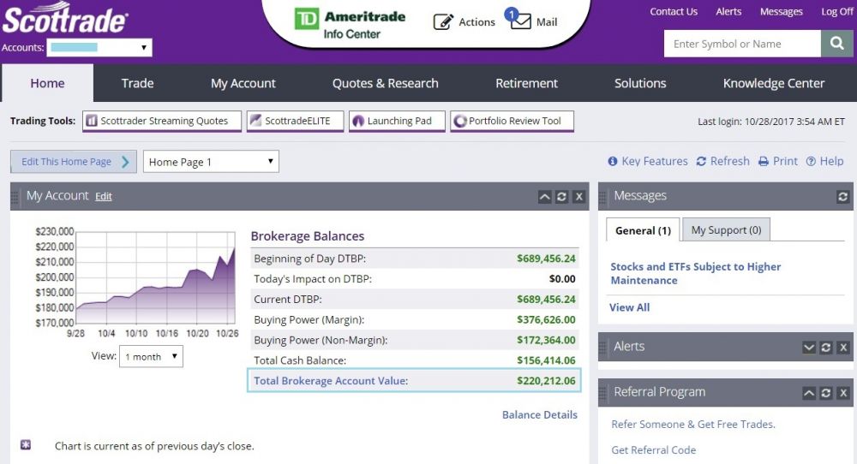The image size is (857, 464).
Task: Open the Accounts dropdown
Action: click(x=100, y=48)
